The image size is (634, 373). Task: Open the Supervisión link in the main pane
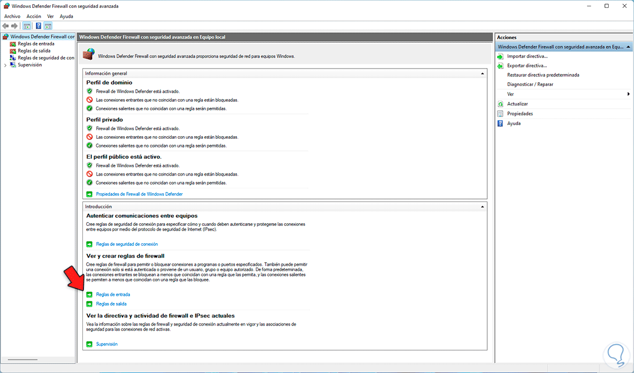tap(107, 344)
